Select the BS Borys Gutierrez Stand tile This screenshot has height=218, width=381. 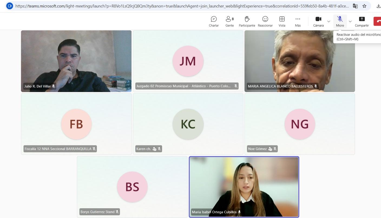tap(132, 187)
